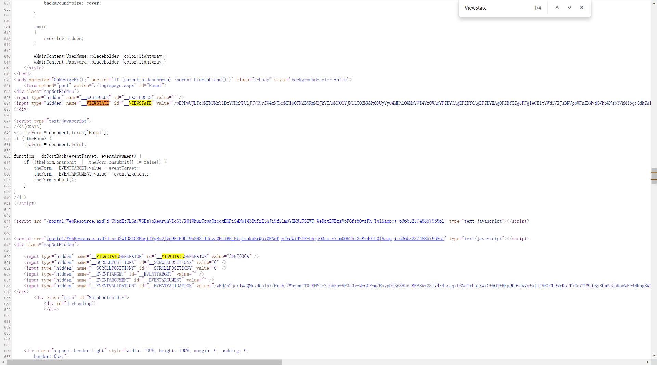Click the scroll right arrow
The height and width of the screenshot is (365, 657).
pyautogui.click(x=648, y=362)
